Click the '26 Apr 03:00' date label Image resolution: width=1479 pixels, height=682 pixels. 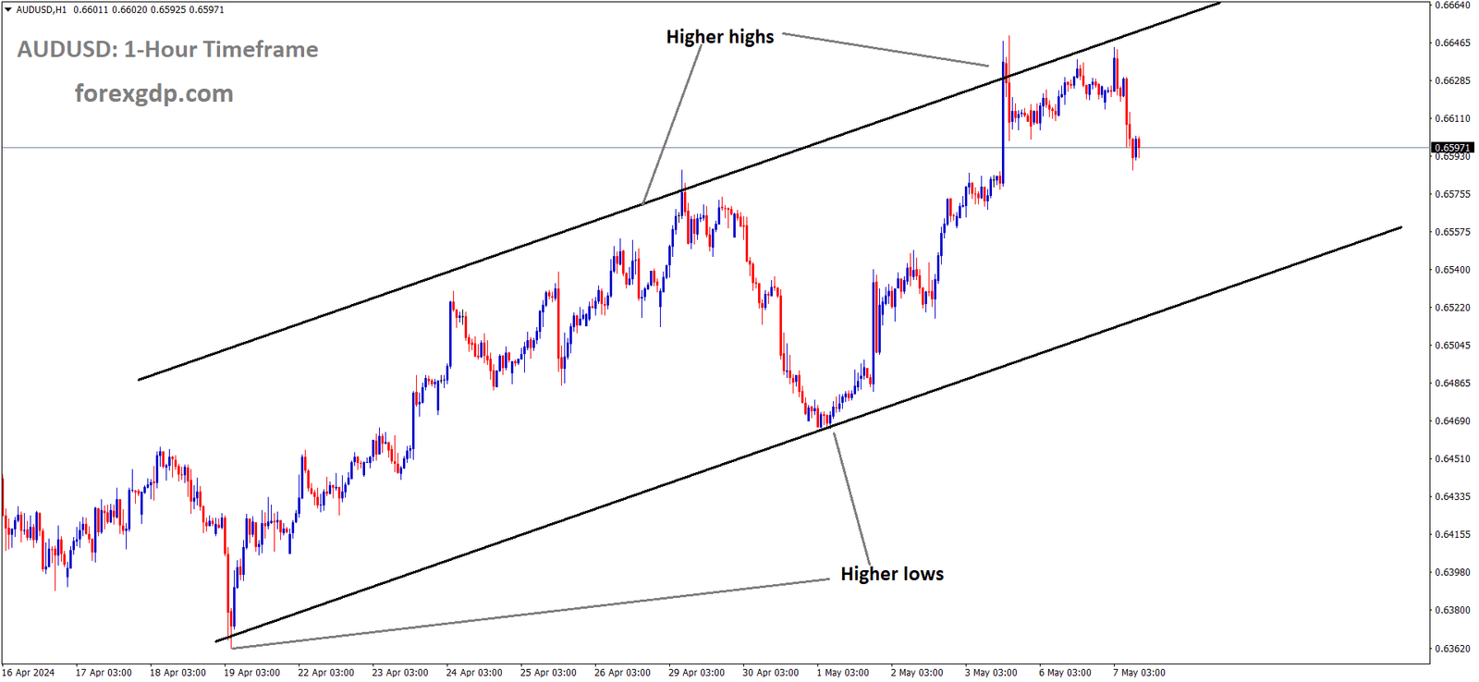(622, 673)
